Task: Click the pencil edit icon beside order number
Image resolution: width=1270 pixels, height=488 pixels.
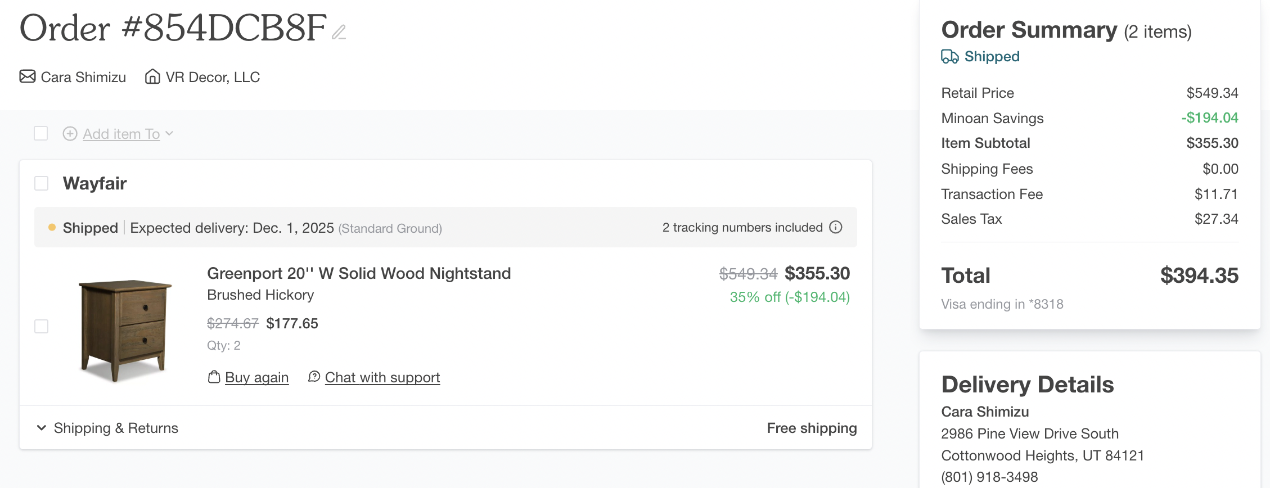Action: pyautogui.click(x=339, y=32)
